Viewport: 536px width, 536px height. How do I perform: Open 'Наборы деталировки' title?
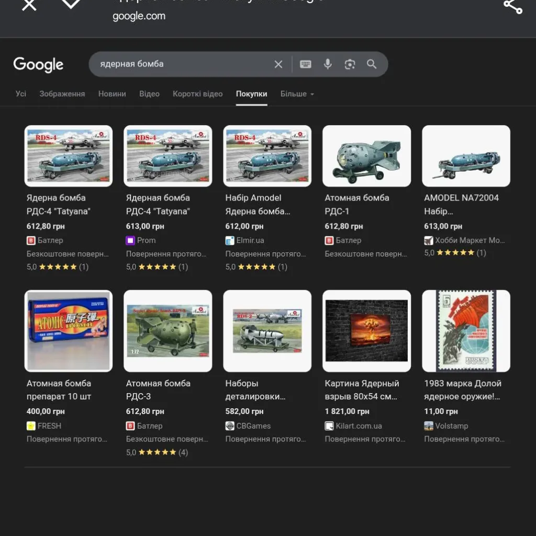(x=255, y=389)
